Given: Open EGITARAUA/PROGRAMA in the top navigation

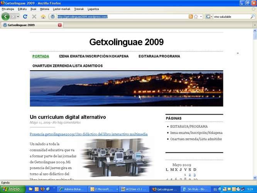Looking at the screenshot, I should click(159, 56).
